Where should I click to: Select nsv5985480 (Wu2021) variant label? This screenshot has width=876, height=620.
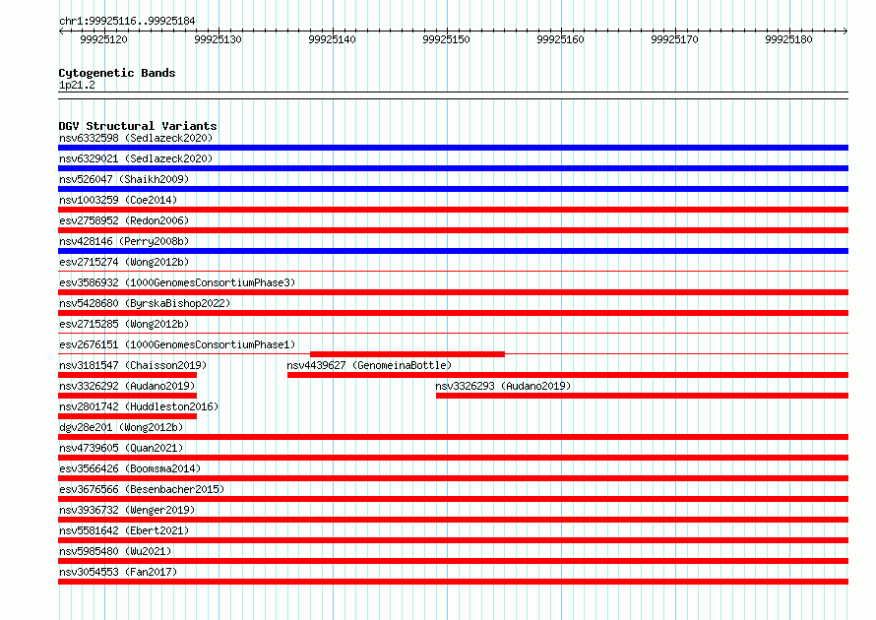pyautogui.click(x=115, y=551)
